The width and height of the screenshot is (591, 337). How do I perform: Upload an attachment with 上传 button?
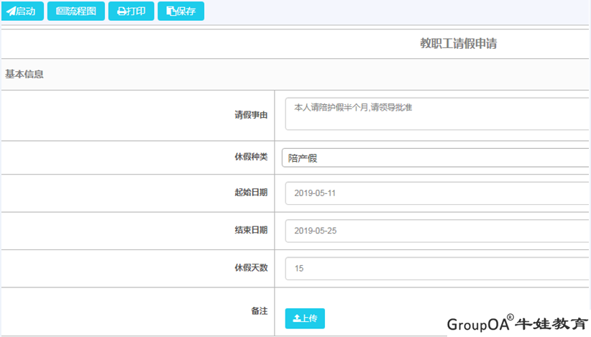305,318
